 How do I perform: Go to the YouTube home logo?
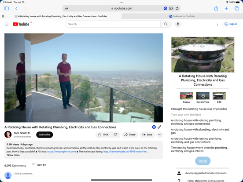21,24
